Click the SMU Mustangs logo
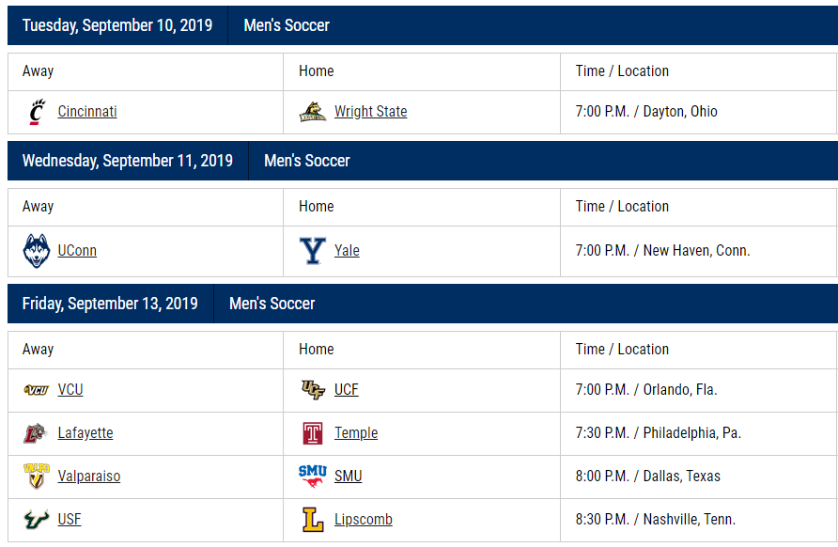 pos(313,476)
